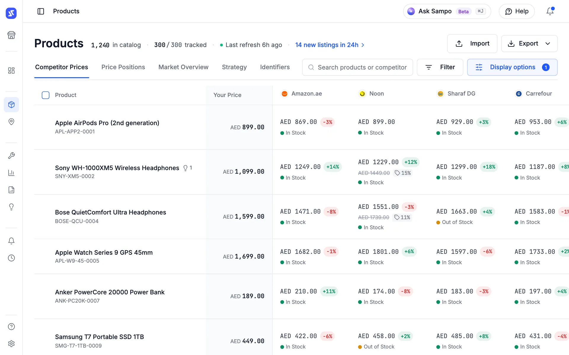Click the lightbulb insight on the Sony WH-1000XM5 row
The width and height of the screenshot is (569, 355).
pyautogui.click(x=188, y=168)
